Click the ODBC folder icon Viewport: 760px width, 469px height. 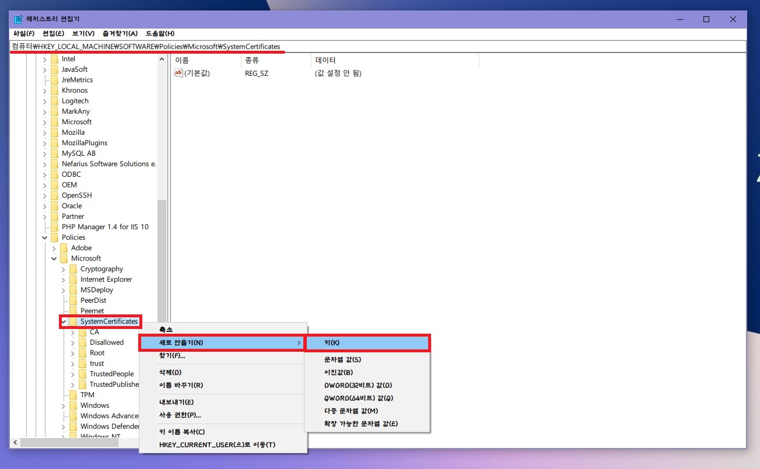[54, 174]
